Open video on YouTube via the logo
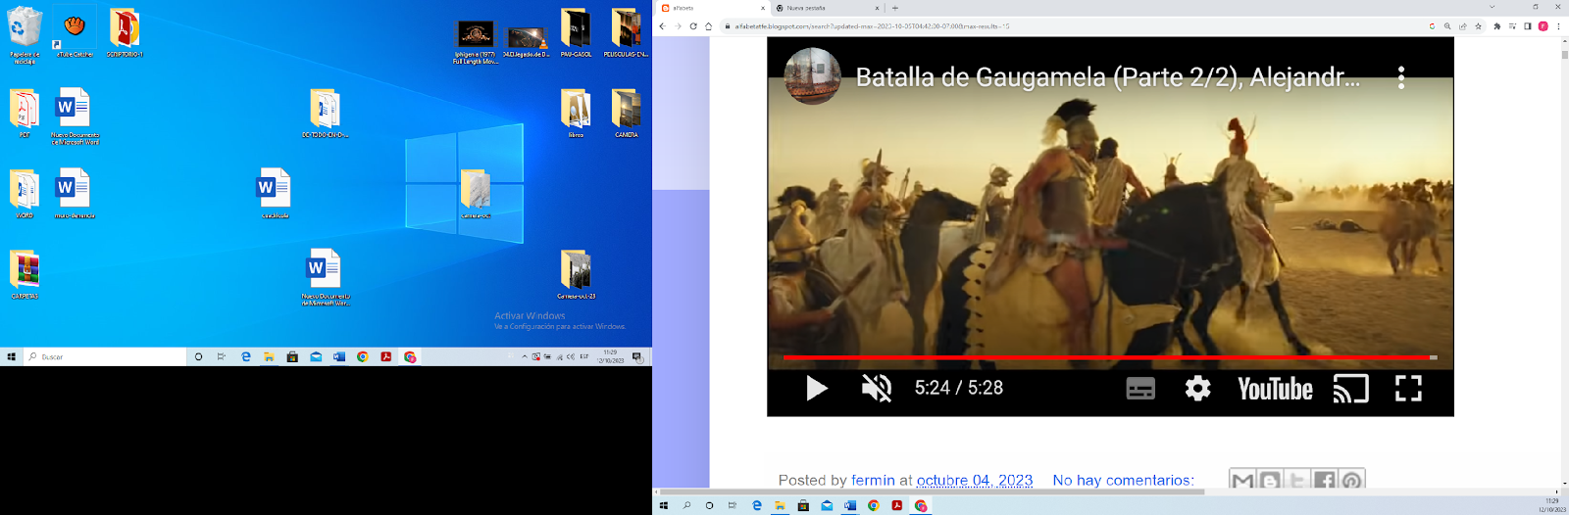 coord(1275,389)
